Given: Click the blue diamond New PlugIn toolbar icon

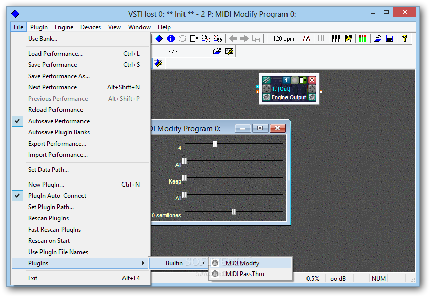Looking at the screenshot, I should (x=159, y=39).
